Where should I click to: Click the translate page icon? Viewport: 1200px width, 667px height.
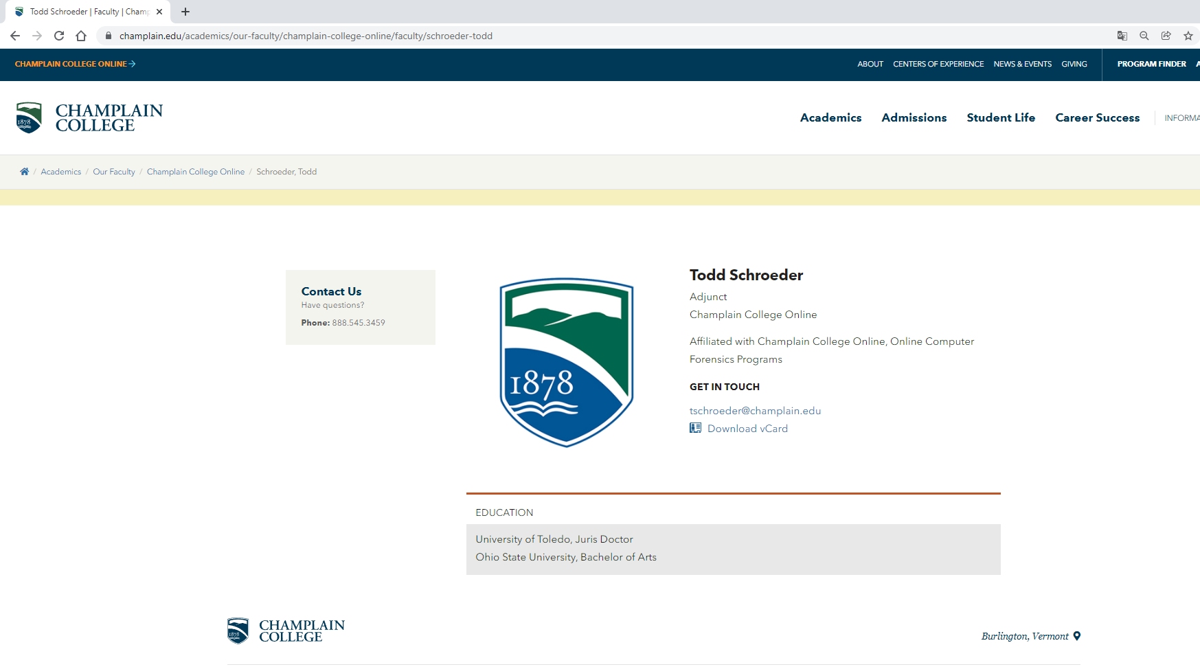pyautogui.click(x=1122, y=36)
